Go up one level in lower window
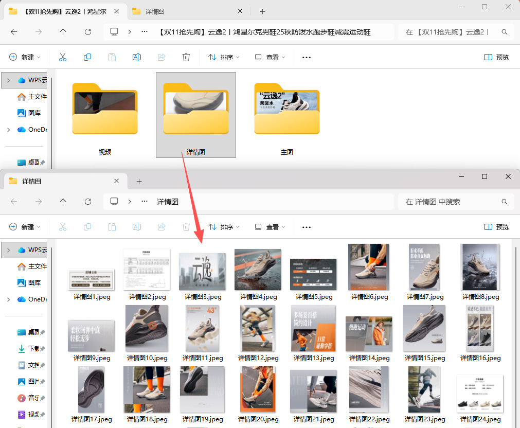The image size is (520, 428). 63,202
